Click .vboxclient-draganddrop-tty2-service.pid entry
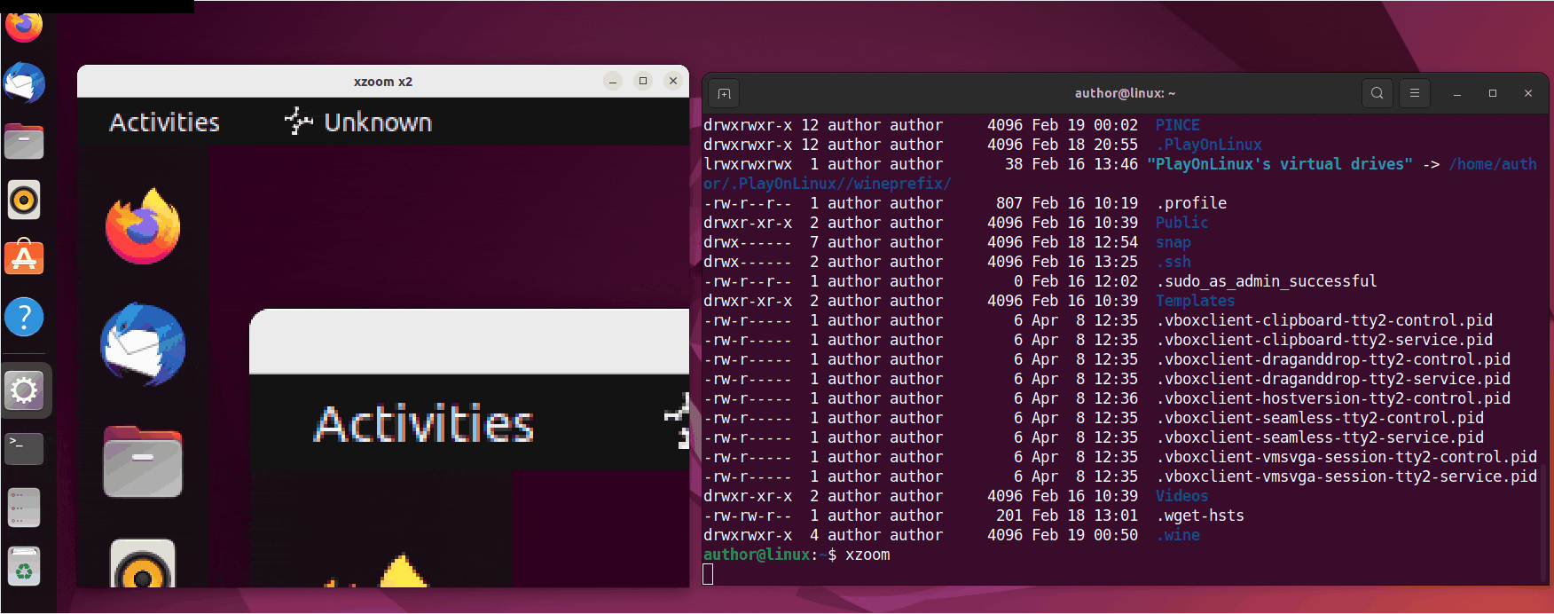The height and width of the screenshot is (614, 1554). pyautogui.click(x=1333, y=379)
